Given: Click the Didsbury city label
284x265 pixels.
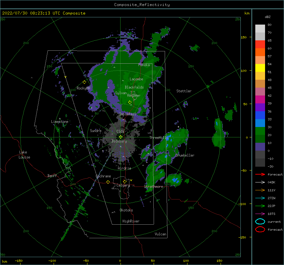Looking at the screenshot, I should [119, 141].
